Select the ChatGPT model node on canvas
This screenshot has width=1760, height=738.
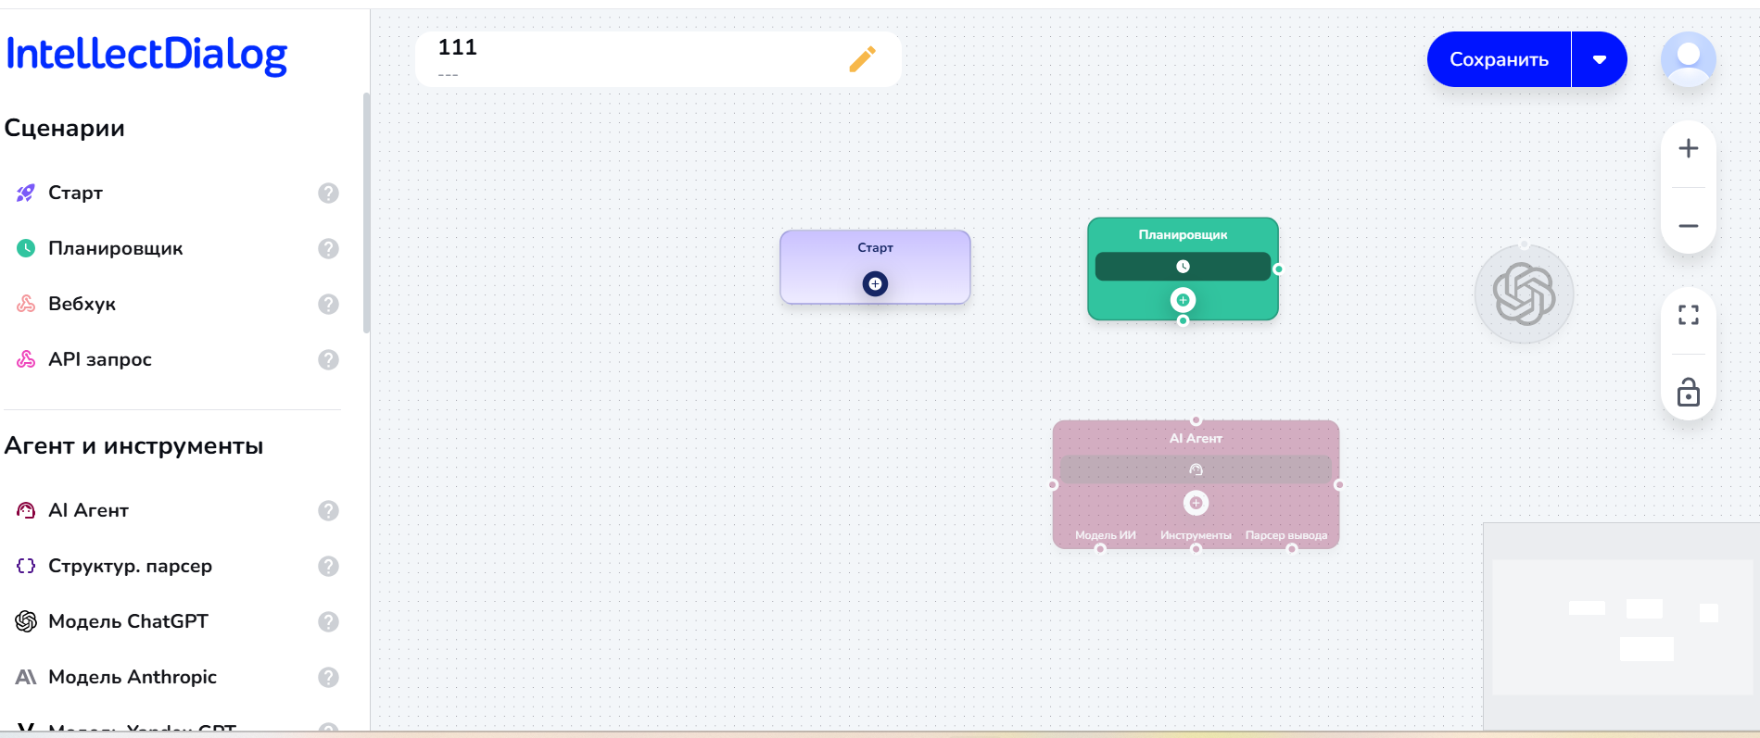[x=1524, y=294]
